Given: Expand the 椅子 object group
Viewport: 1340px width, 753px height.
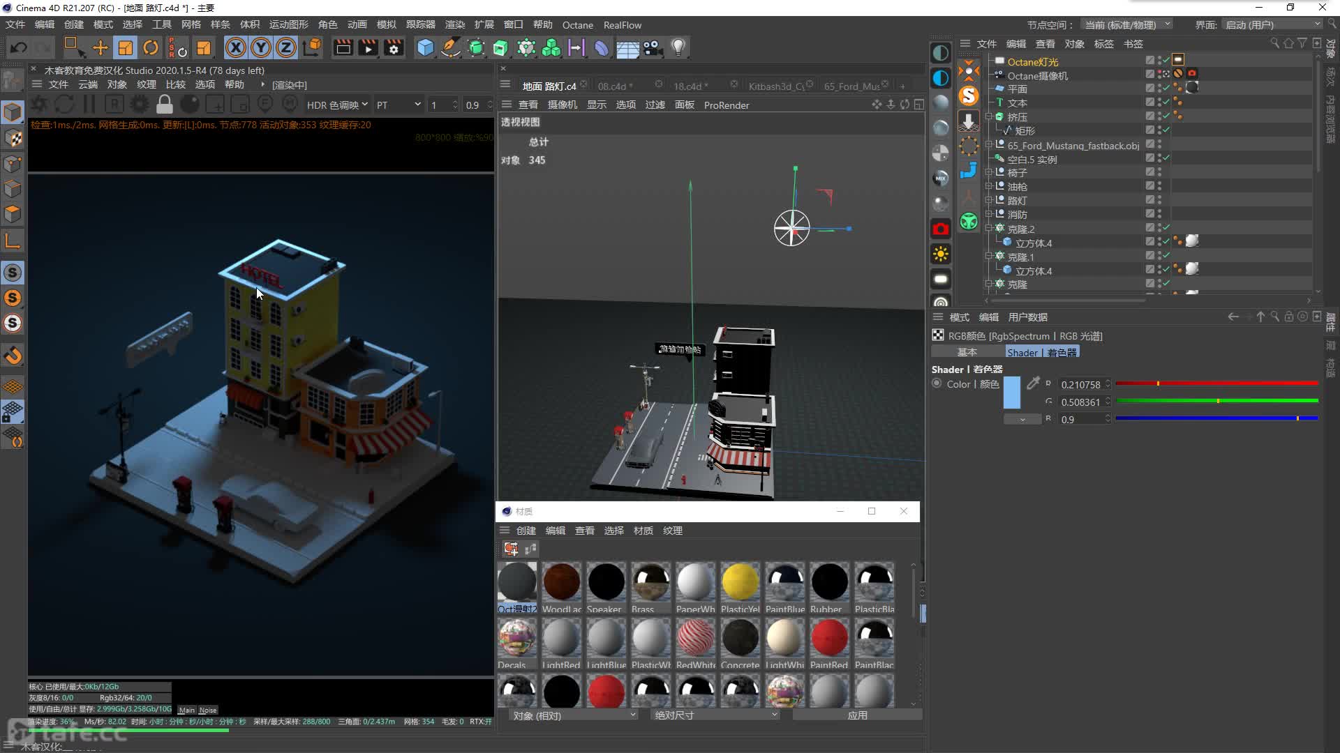Looking at the screenshot, I should tap(988, 172).
